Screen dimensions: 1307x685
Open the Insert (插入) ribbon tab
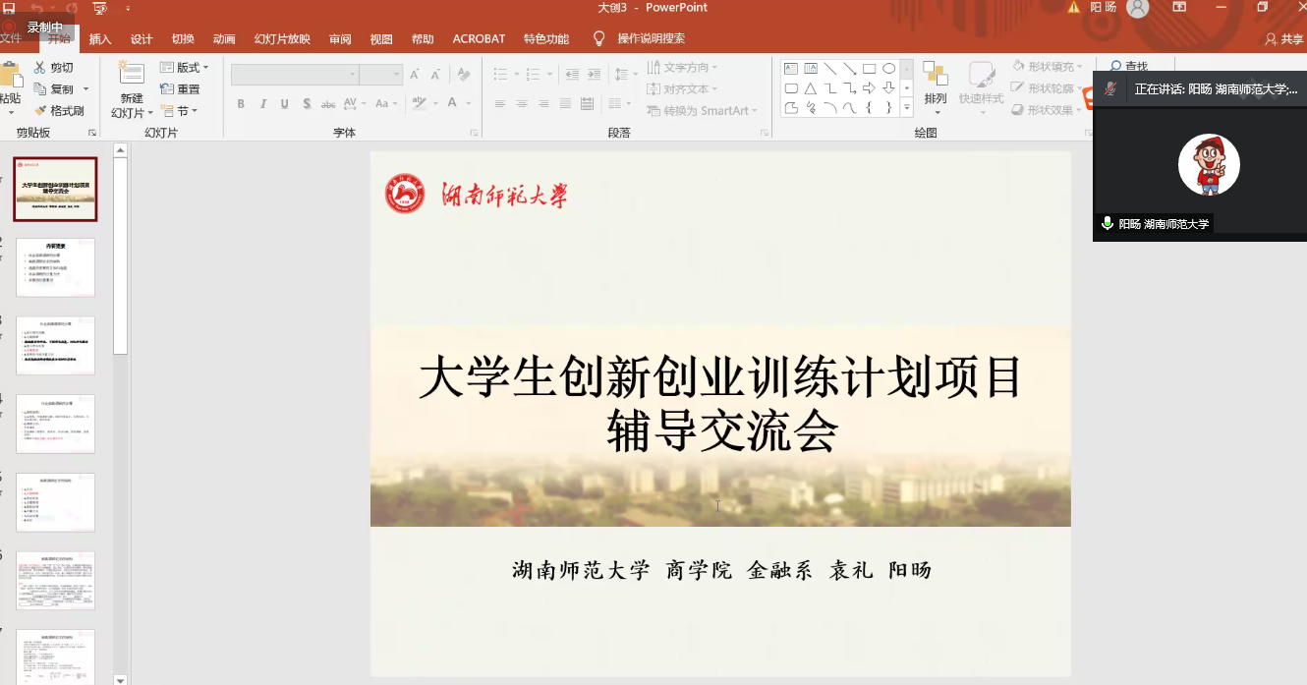[x=100, y=39]
